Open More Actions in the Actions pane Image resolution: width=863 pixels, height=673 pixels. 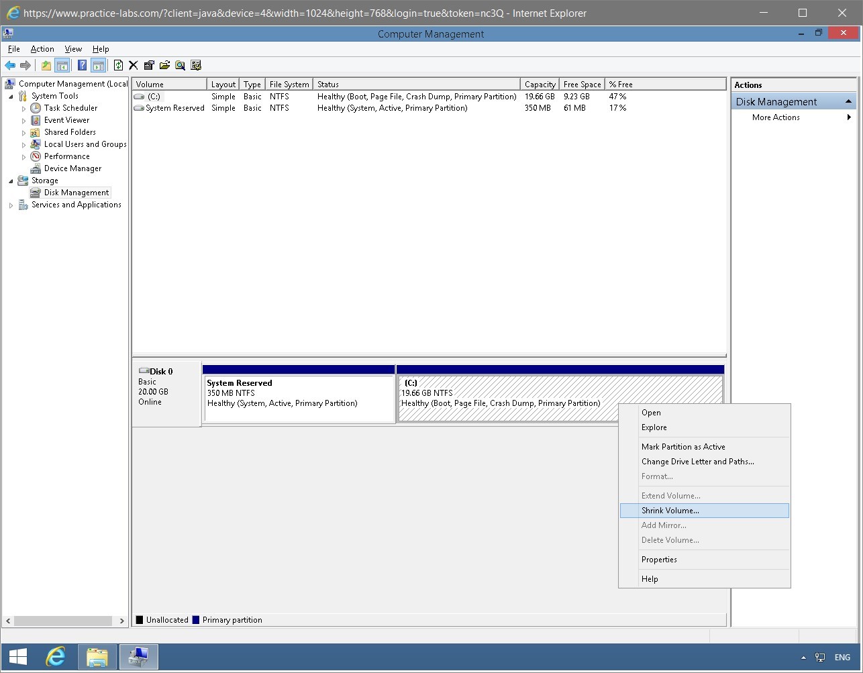[x=775, y=117]
